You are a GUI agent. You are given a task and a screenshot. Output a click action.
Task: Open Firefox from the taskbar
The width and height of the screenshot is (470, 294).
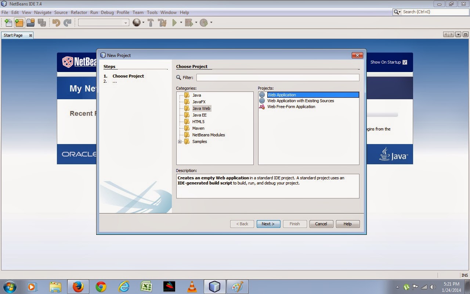point(78,286)
